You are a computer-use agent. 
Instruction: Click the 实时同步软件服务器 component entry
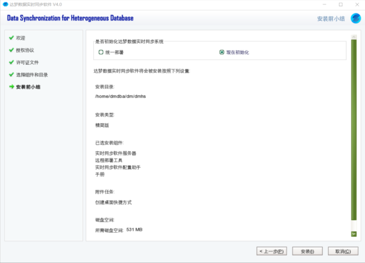116,153
